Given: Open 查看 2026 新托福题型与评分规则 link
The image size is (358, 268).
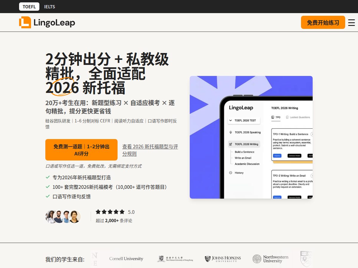Looking at the screenshot, I should pyautogui.click(x=150, y=150).
